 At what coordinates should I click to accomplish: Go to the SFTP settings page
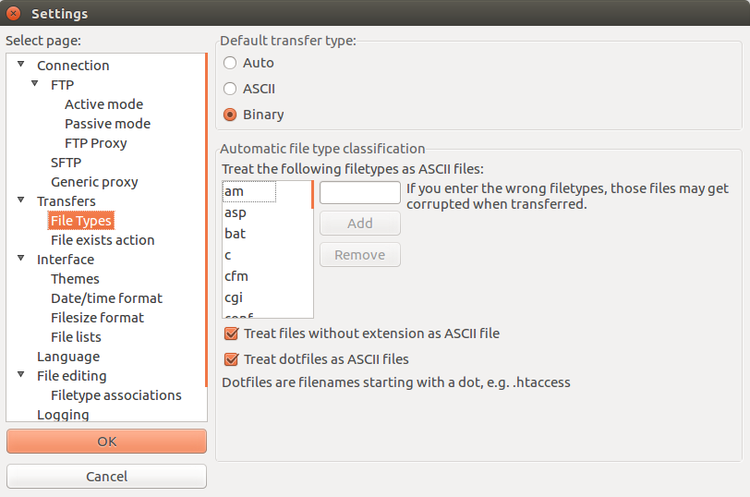pos(66,163)
